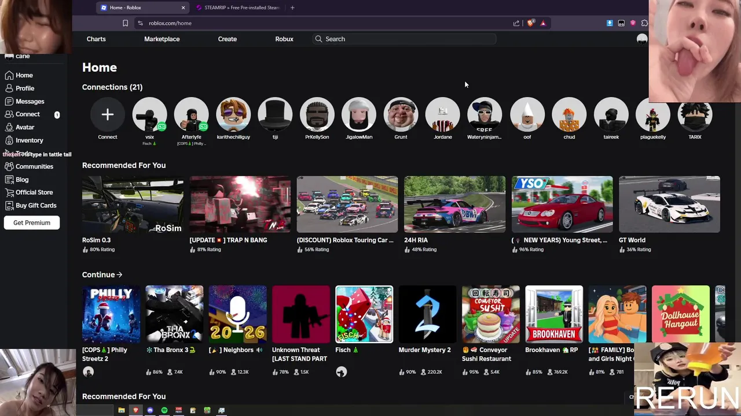Screen dimensions: 741x416
Task: Click the Brave Rewards triangle icon
Action: [543, 23]
